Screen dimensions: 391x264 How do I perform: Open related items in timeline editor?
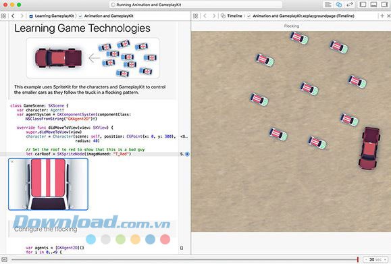pos(196,16)
